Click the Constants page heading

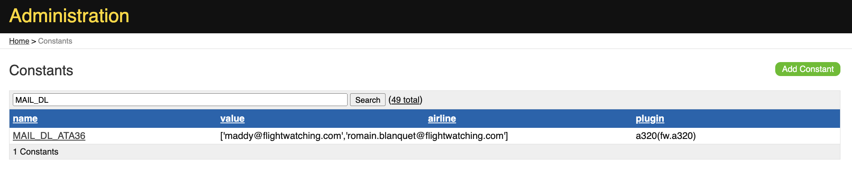(41, 70)
